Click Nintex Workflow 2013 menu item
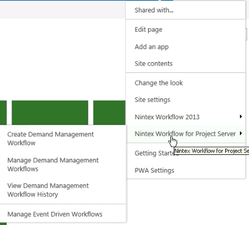The width and height of the screenshot is (249, 225). click(167, 117)
